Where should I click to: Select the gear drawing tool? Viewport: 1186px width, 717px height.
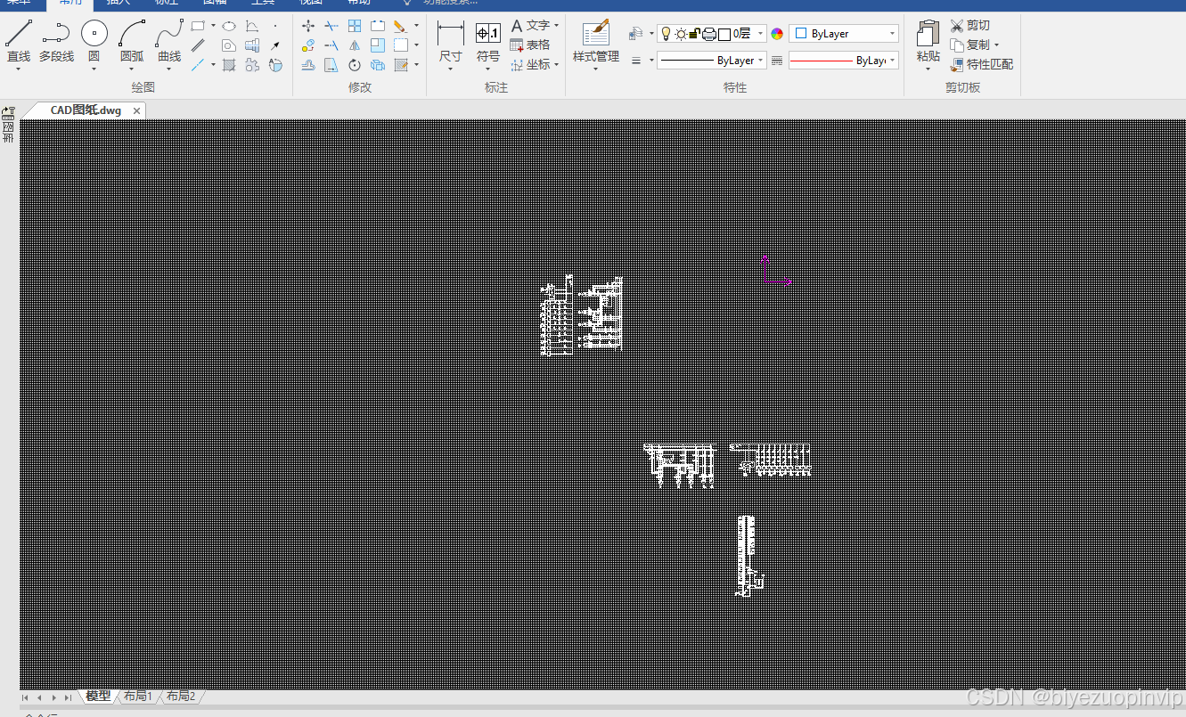(x=252, y=65)
